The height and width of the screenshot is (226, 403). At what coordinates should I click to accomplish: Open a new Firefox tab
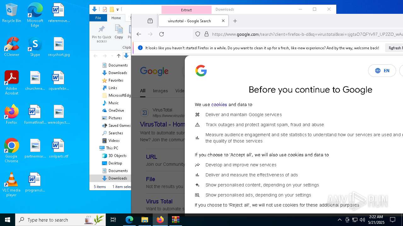point(235,21)
